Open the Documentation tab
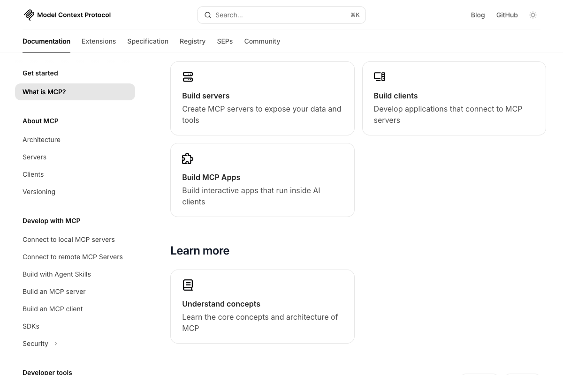This screenshot has width=563, height=375. pyautogui.click(x=46, y=41)
